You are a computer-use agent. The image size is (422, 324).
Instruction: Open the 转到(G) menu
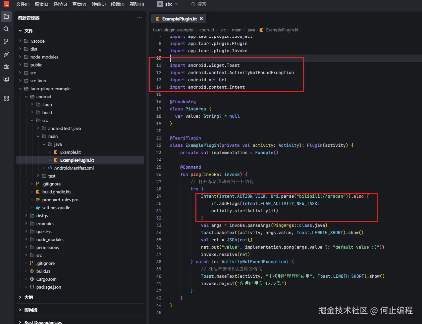click(98, 4)
